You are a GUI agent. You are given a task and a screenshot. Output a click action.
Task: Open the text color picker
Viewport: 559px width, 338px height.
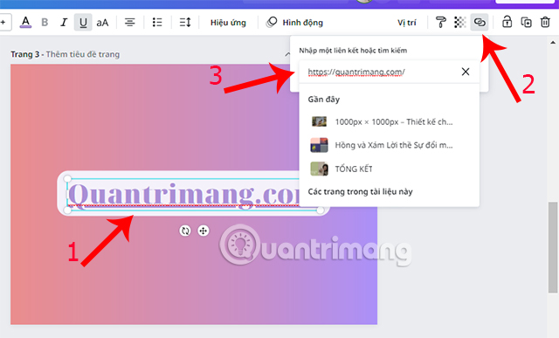[x=25, y=23]
